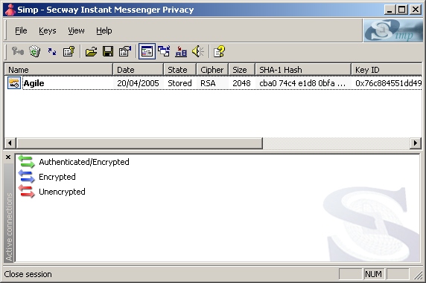Screen dimensions: 426x283
Task: Click the window resize grip in status bar
Action: coord(419,275)
